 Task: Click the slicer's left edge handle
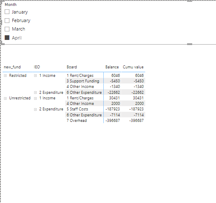(x=1, y=23)
